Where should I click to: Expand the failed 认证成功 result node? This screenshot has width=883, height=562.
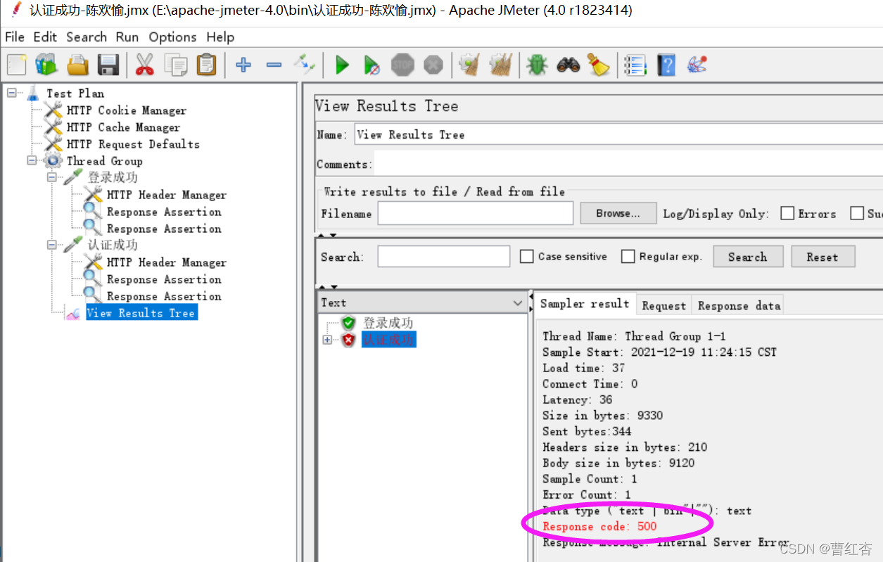[x=326, y=340]
